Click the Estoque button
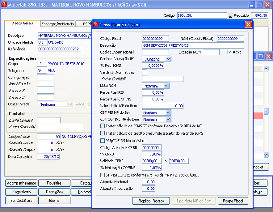The image size is (273, 212). coord(82,183)
